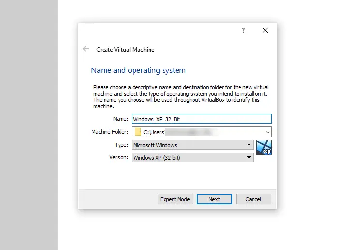Click the back arrow in wizard header

86,49
